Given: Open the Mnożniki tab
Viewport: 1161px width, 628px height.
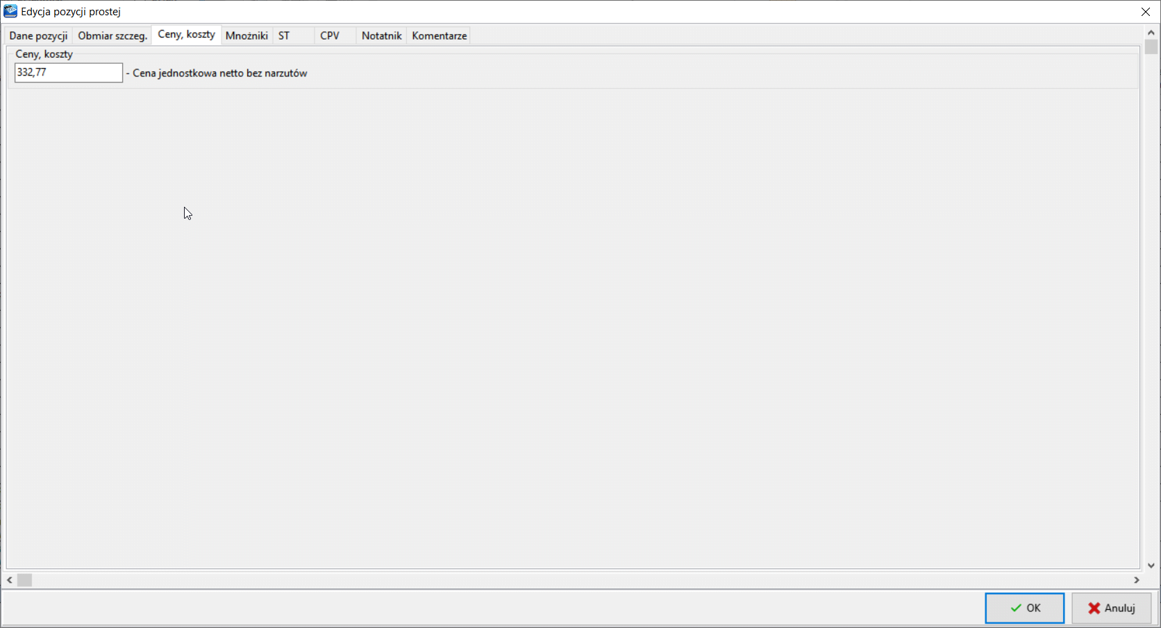Looking at the screenshot, I should (x=247, y=36).
